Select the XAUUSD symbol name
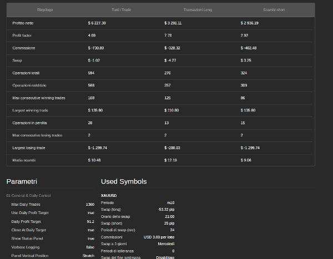 [x=109, y=196]
